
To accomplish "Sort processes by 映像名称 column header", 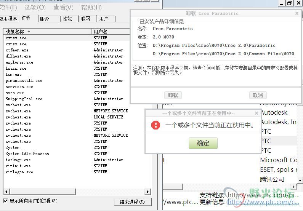I will pyautogui.click(x=47, y=32).
